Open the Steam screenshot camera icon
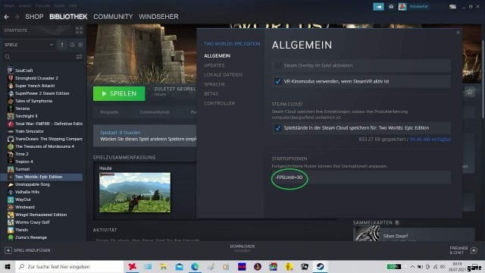 pos(391,7)
